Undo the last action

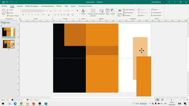click(x=7, y=2)
